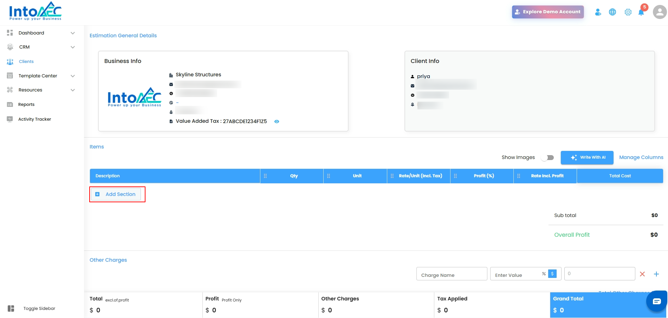Toggle the Show Images switch
The height and width of the screenshot is (318, 668).
coord(548,158)
